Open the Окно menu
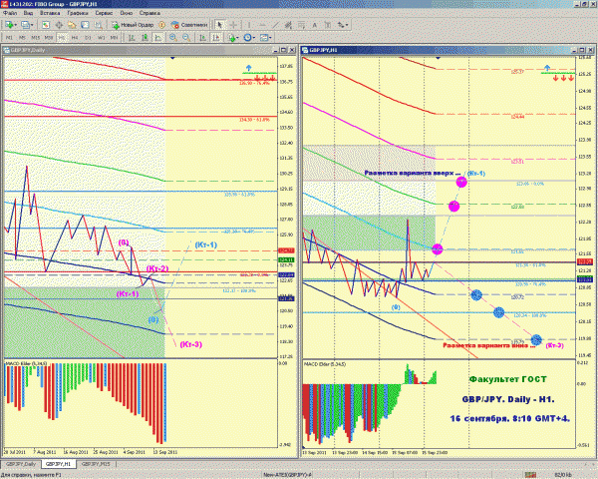The height and width of the screenshot is (479, 598). pyautogui.click(x=126, y=13)
